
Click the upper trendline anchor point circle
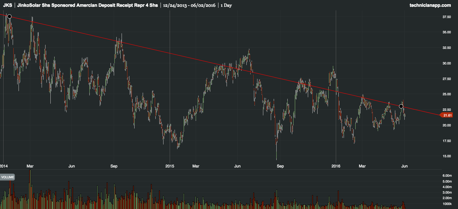pos(9,16)
